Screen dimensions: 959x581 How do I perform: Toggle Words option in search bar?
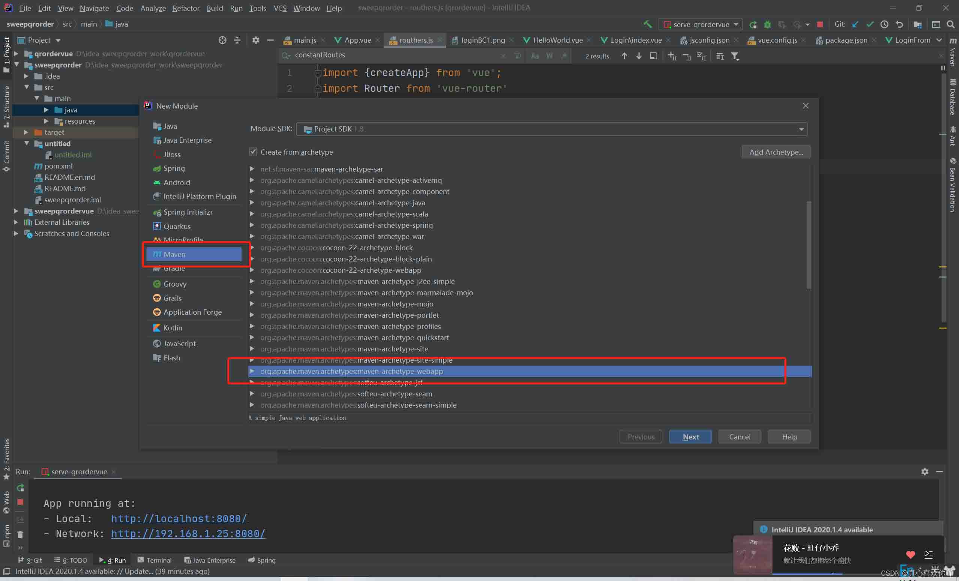point(549,56)
